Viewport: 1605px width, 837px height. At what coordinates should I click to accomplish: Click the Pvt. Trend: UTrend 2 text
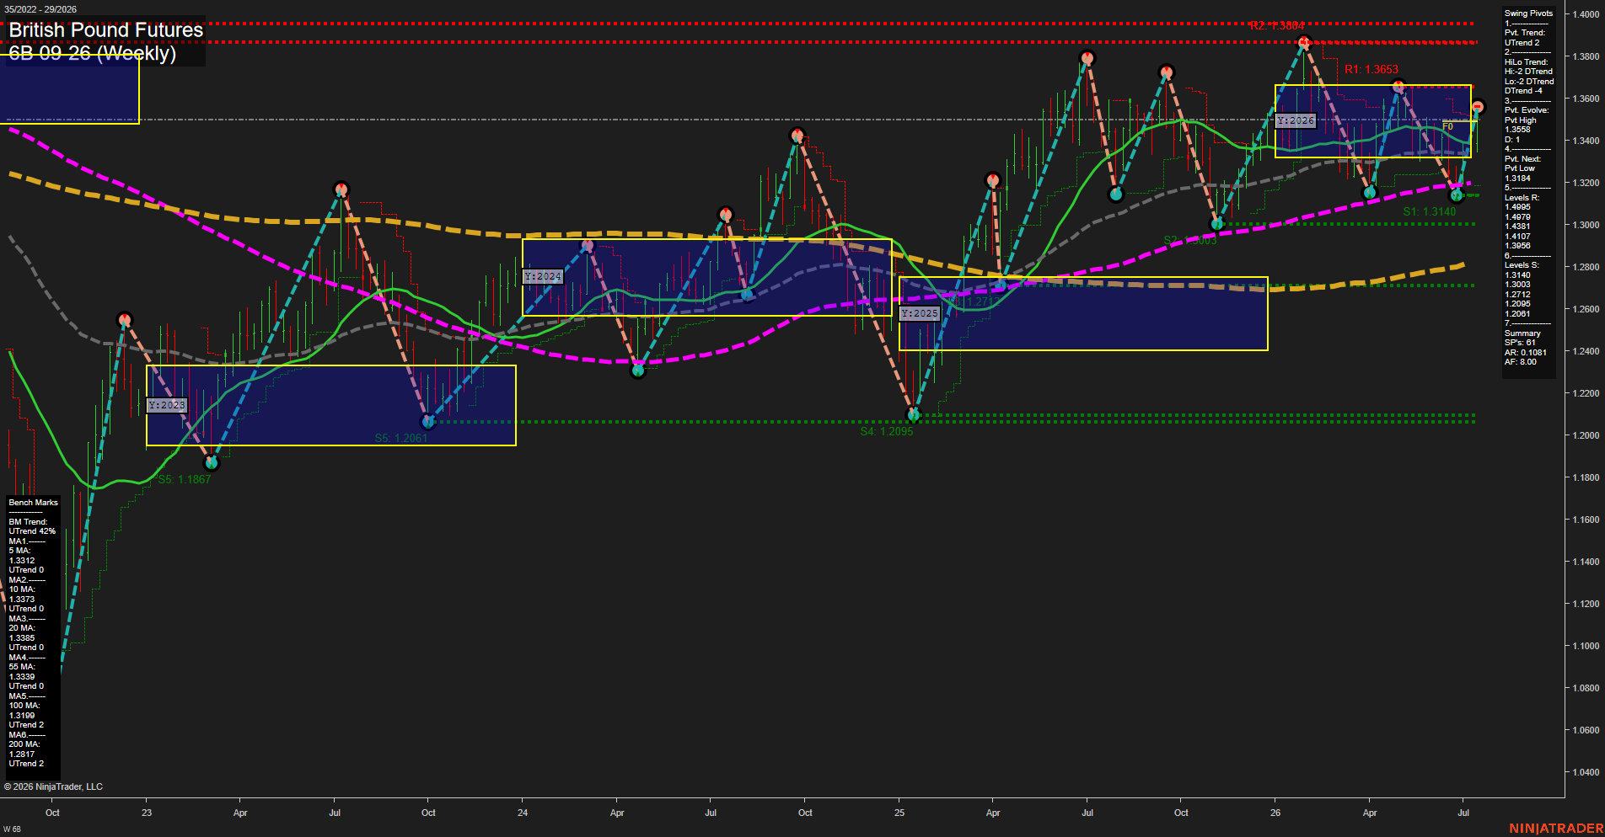[1525, 38]
